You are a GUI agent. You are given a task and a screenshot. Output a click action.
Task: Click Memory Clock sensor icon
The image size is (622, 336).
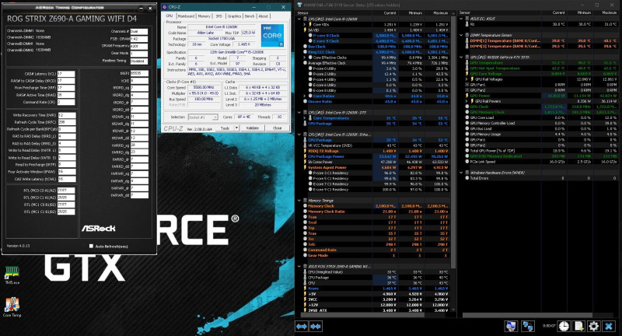click(305, 206)
